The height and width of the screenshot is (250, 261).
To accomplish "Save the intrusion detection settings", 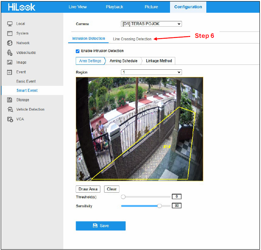I will click(101, 226).
